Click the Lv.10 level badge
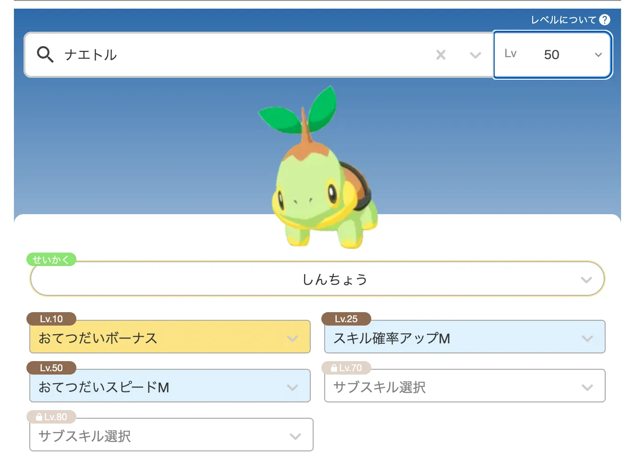The height and width of the screenshot is (461, 634). tap(51, 319)
